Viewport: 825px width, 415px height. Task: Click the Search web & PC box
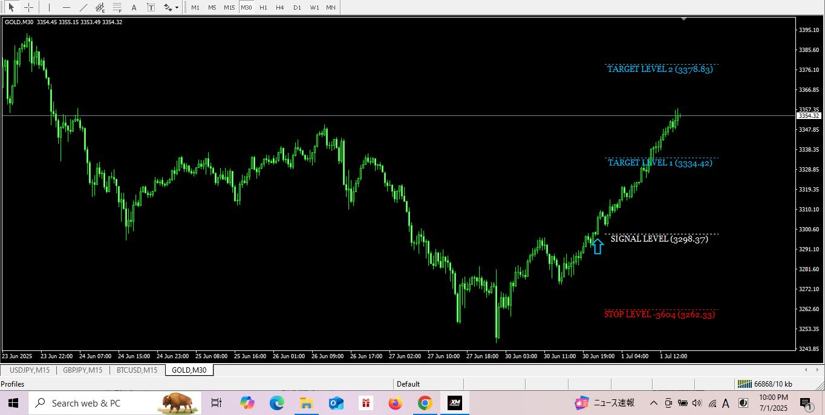(115, 403)
